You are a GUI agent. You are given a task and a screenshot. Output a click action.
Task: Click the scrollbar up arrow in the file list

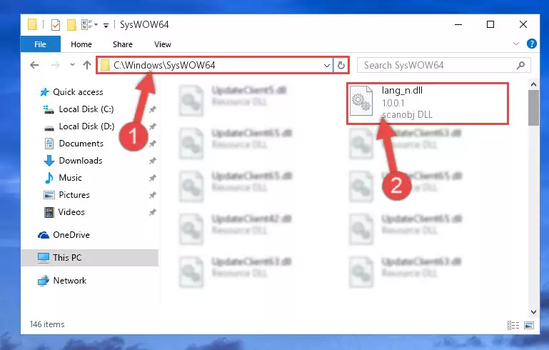click(x=533, y=84)
